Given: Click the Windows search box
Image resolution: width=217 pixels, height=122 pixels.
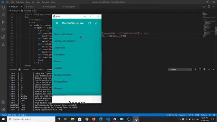Looking at the screenshot, I should click(31, 119).
